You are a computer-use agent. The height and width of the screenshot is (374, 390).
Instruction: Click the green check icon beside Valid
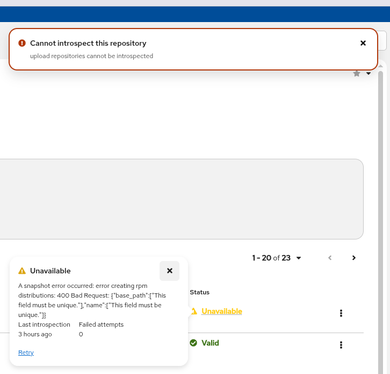(193, 343)
